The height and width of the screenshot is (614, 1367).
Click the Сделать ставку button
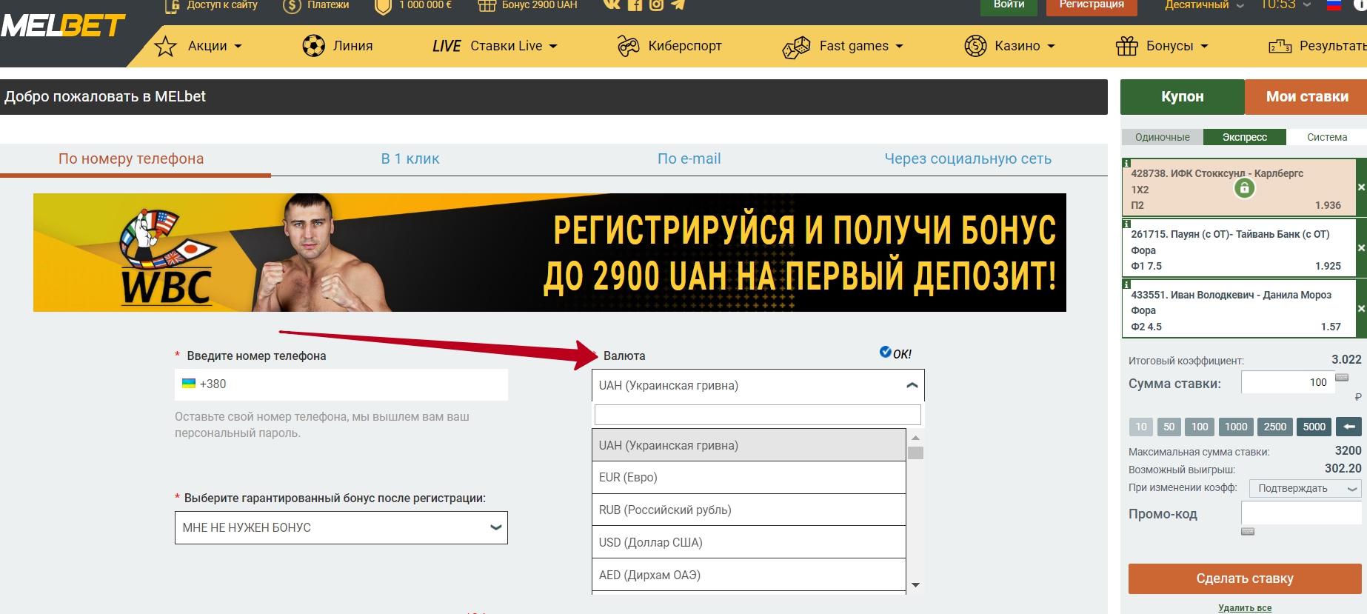click(1245, 578)
